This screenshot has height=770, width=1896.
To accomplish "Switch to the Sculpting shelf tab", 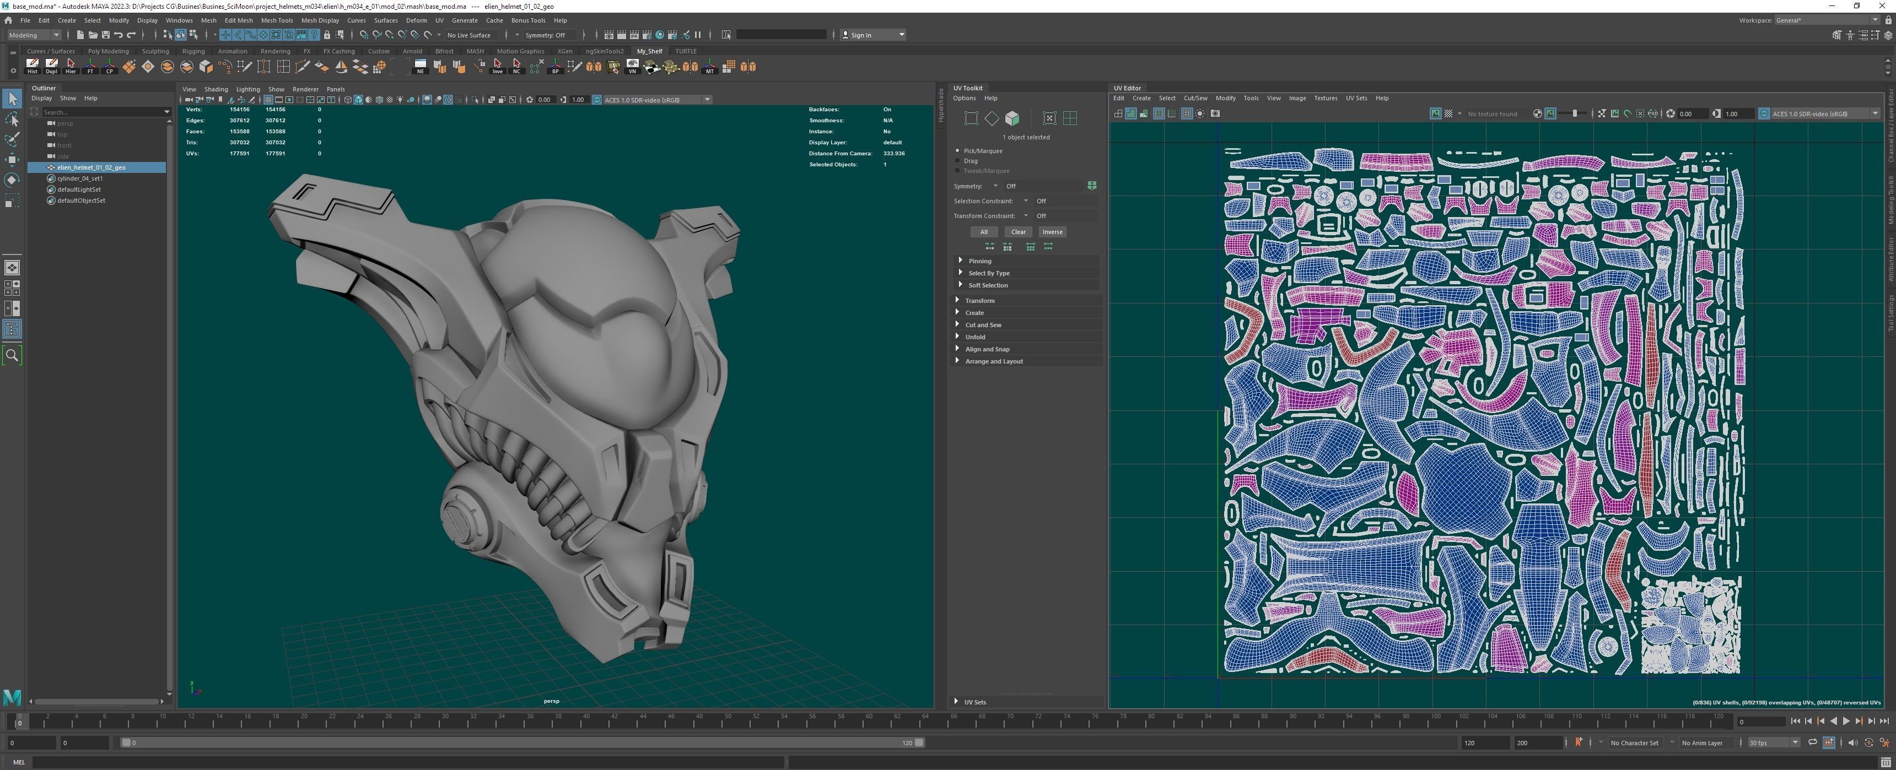I will 155,51.
